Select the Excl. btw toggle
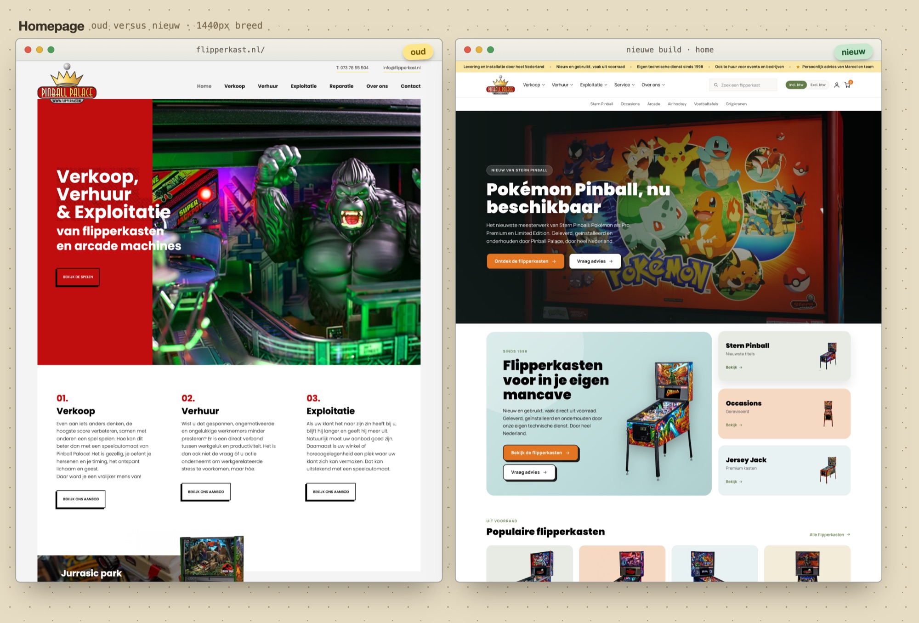The width and height of the screenshot is (919, 623). coord(818,85)
